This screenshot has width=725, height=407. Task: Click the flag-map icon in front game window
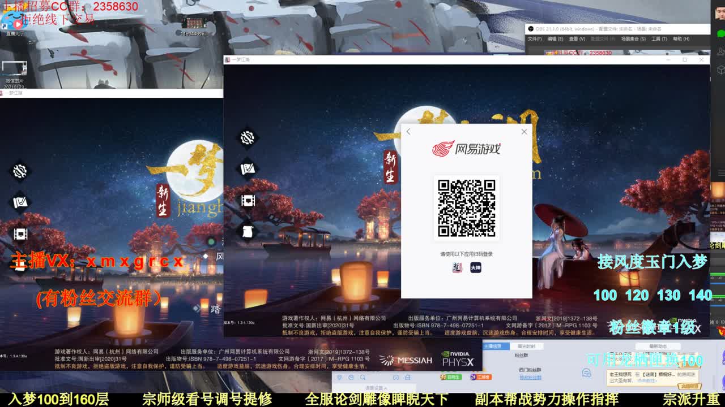248,169
